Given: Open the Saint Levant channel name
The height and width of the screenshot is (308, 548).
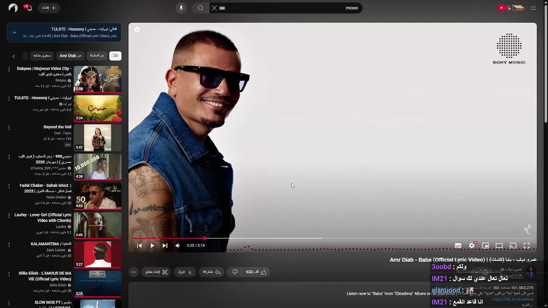Looking at the screenshot, I should 56,250.
